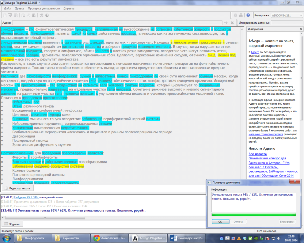Click the log line 'Уникальность текста 98% / 62%'

click(x=73, y=210)
